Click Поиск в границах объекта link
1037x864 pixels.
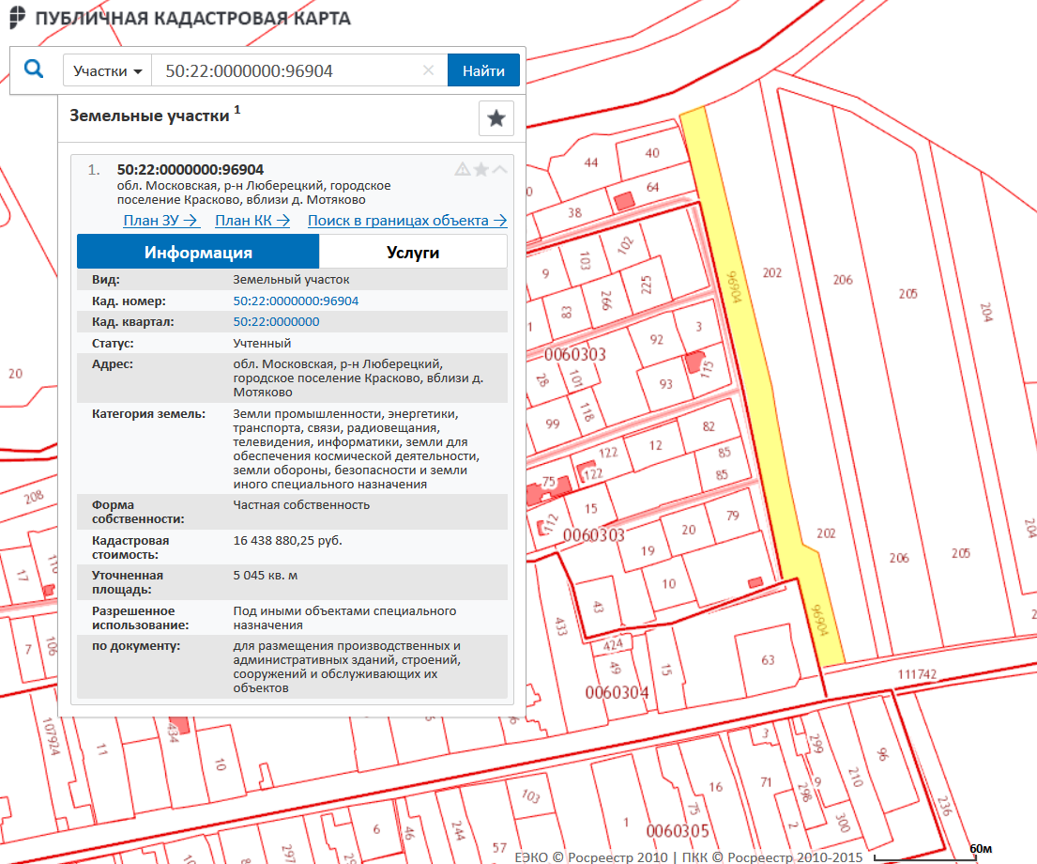pyautogui.click(x=407, y=221)
